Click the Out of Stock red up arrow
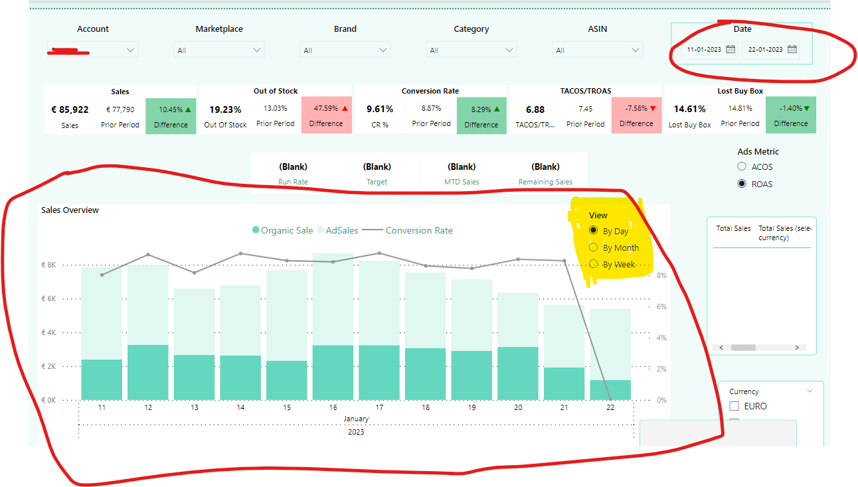 pyautogui.click(x=345, y=108)
